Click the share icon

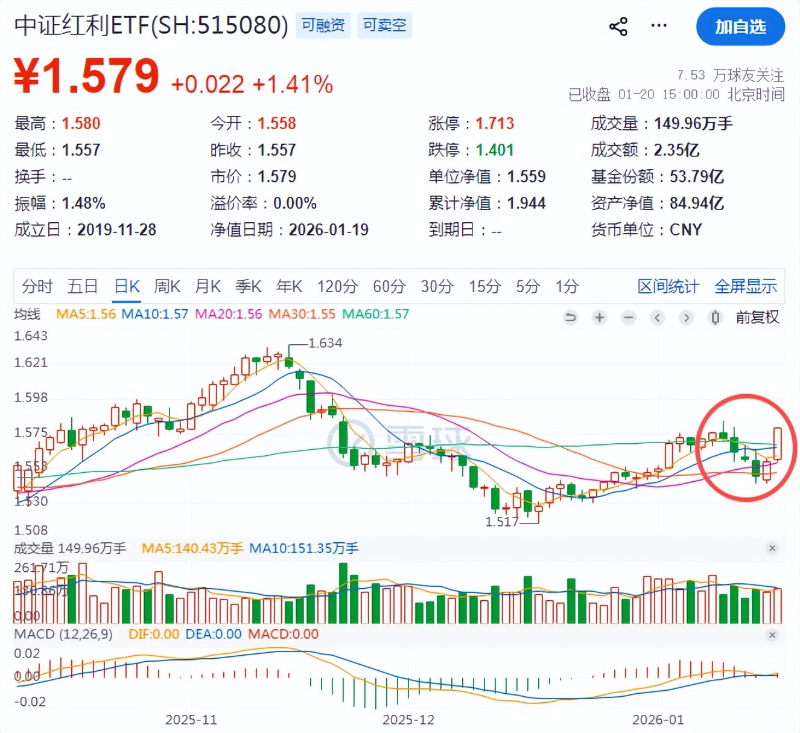(618, 27)
